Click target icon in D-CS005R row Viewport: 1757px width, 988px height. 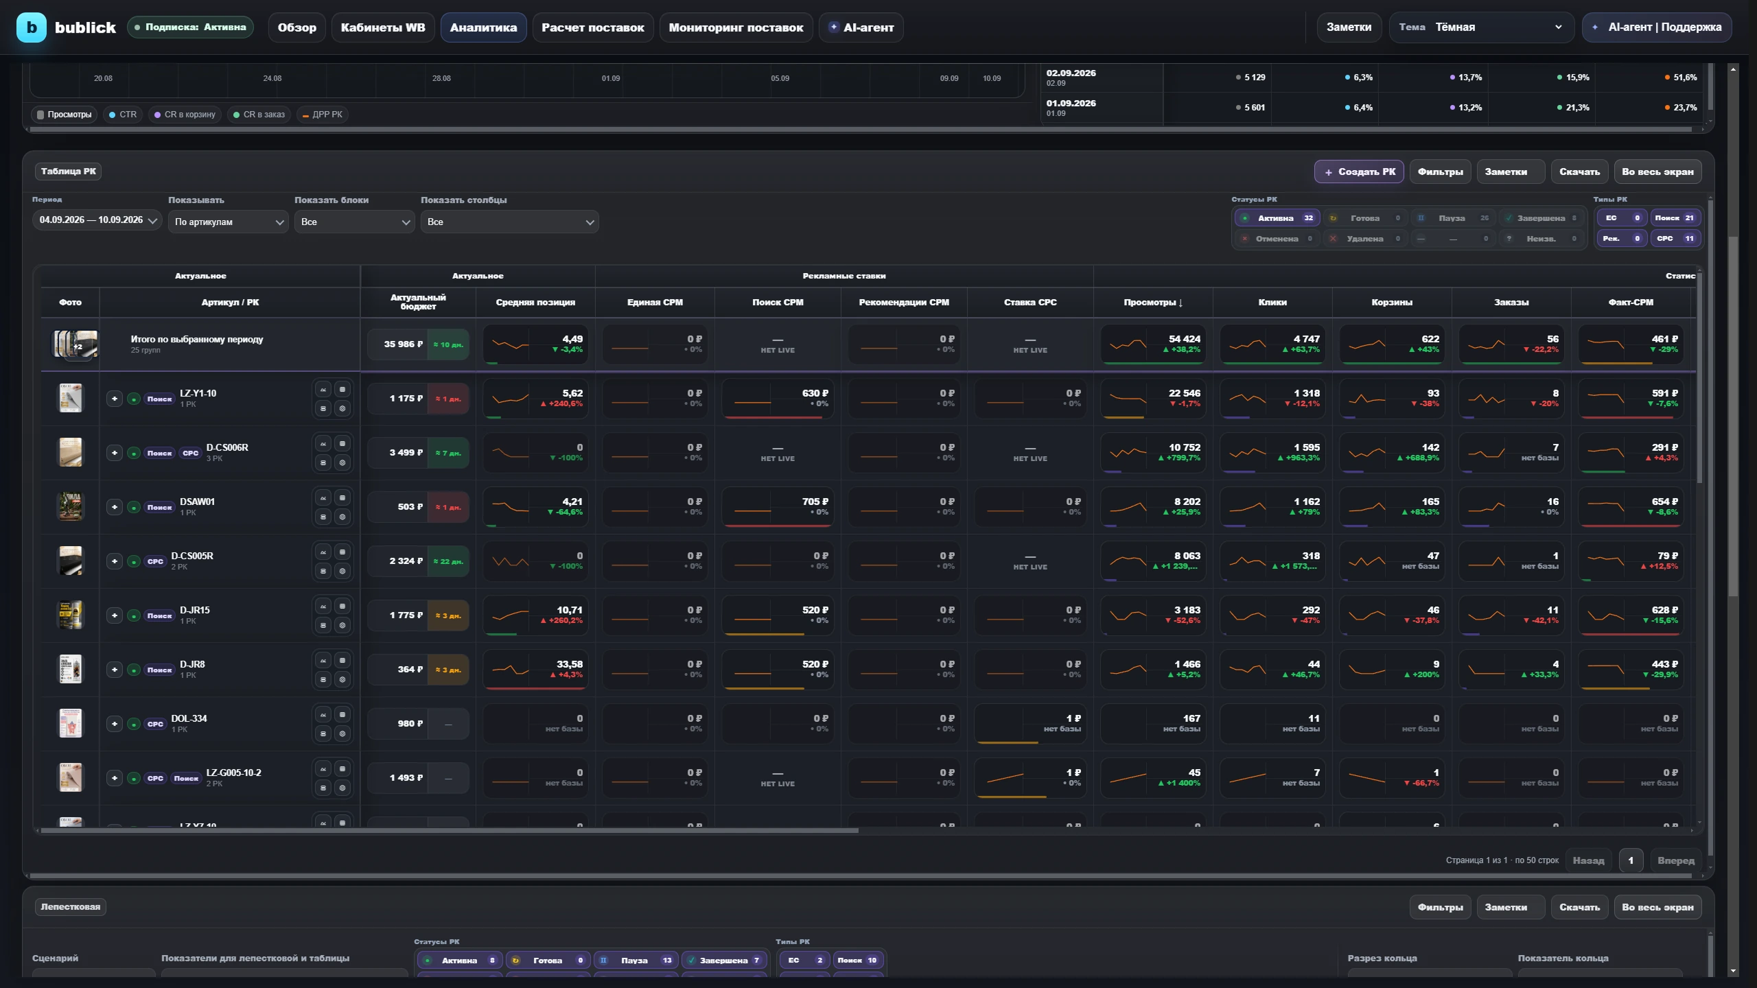[342, 571]
